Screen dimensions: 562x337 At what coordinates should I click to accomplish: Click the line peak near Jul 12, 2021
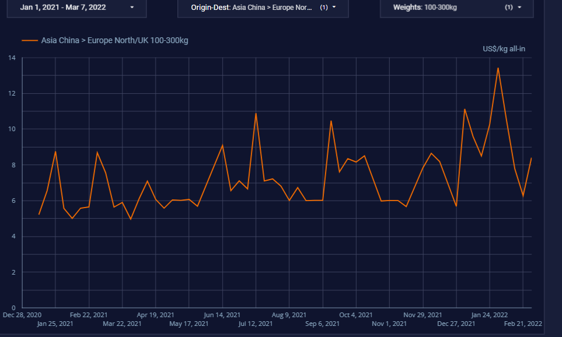click(x=256, y=114)
